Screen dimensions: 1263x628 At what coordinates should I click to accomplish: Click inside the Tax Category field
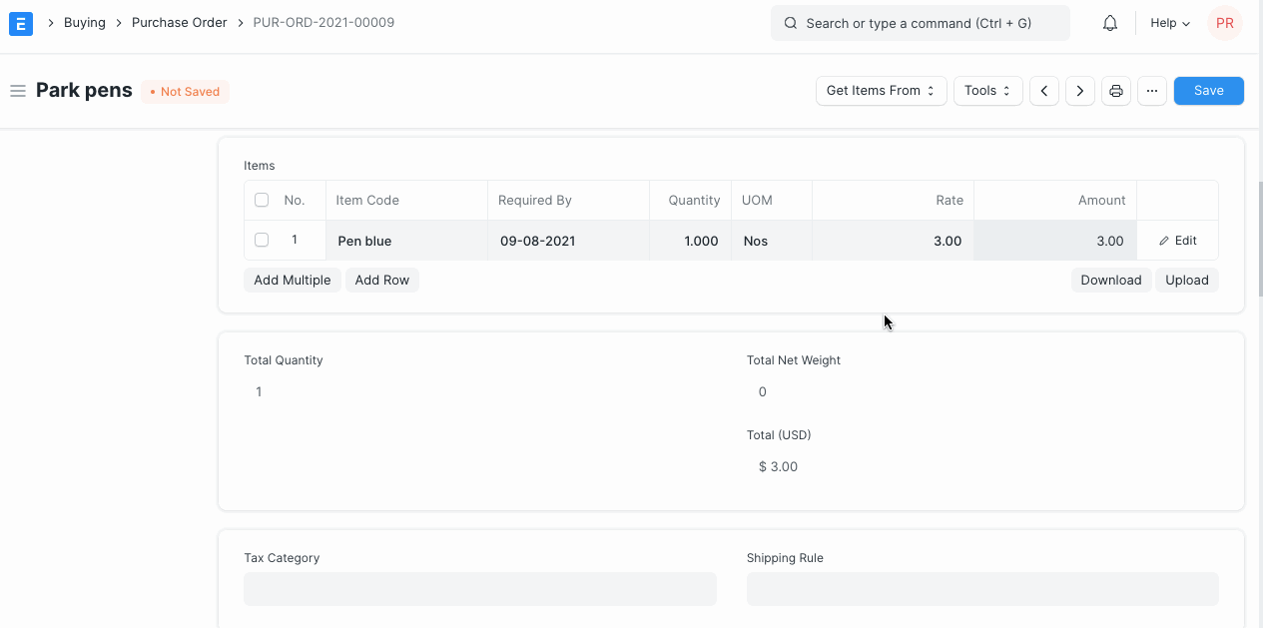click(x=479, y=589)
